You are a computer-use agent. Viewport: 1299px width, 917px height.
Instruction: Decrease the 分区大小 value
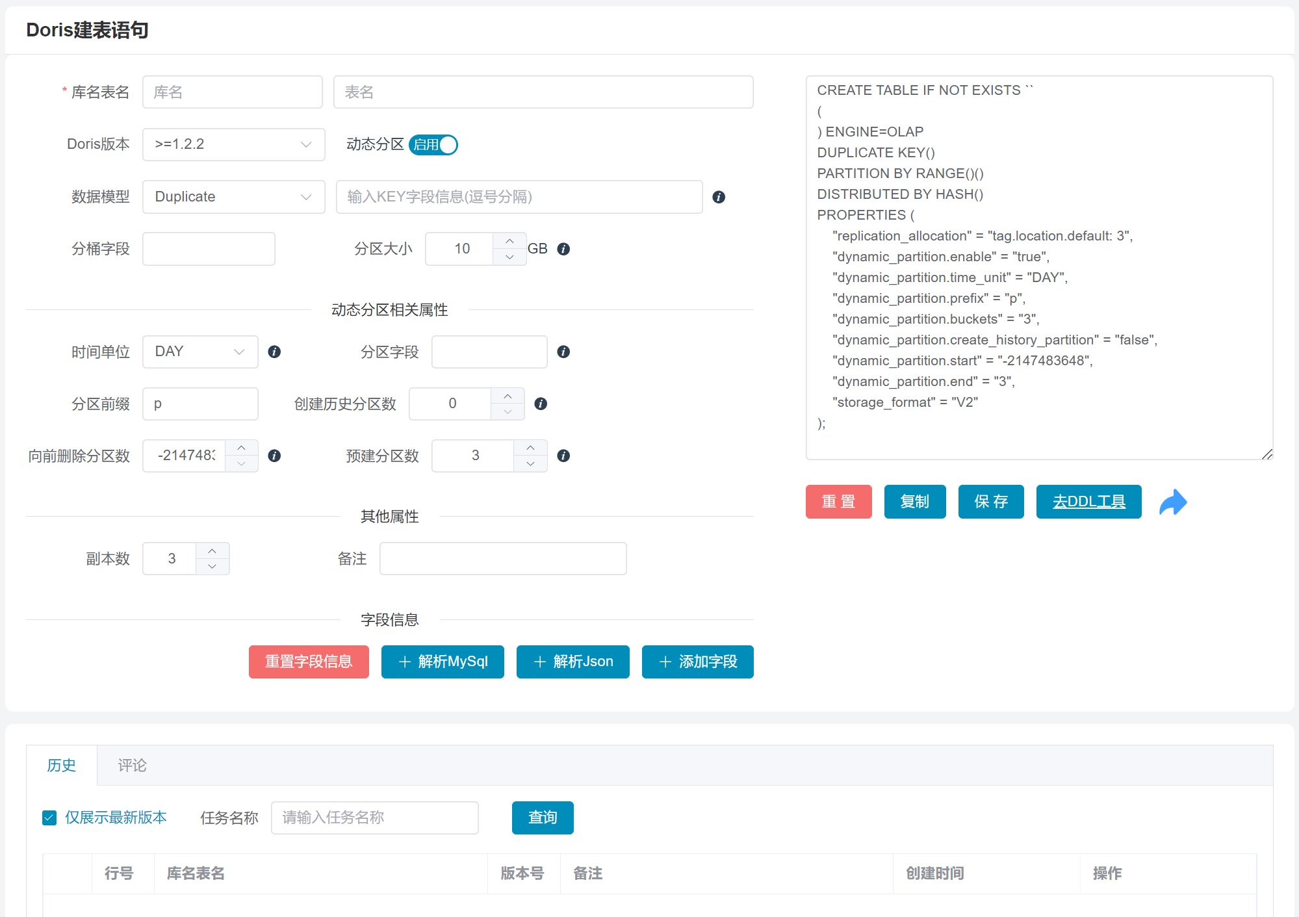[x=510, y=257]
